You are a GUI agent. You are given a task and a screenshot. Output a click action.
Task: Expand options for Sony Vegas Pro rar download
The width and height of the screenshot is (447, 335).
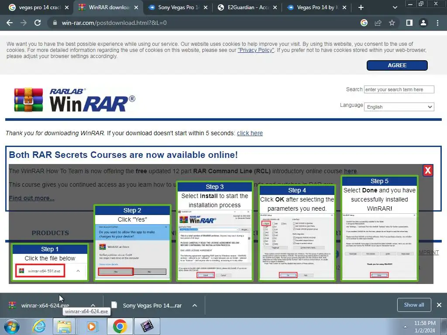[x=195, y=305]
